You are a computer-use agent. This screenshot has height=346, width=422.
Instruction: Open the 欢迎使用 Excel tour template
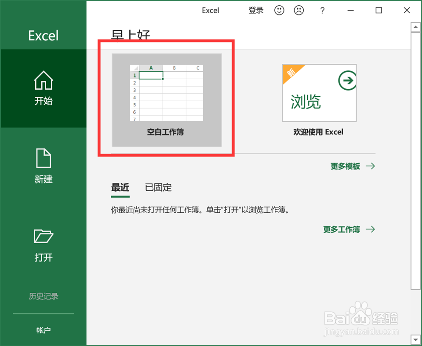click(319, 100)
